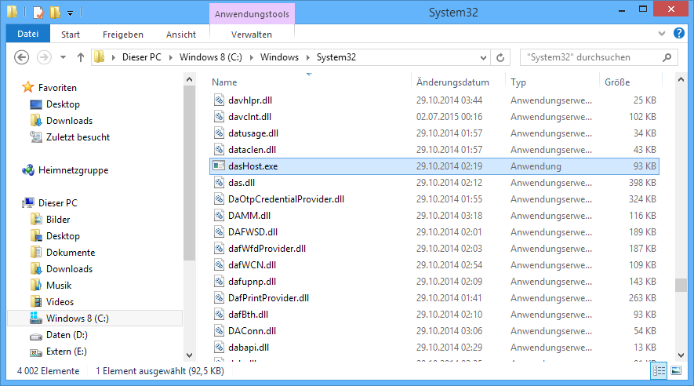This screenshot has width=694, height=386.
Task: Click the Forward navigation arrow
Action: [x=44, y=57]
